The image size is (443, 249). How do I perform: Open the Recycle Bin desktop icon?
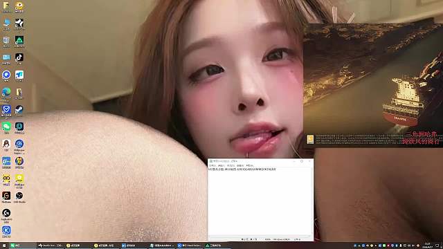coord(6,41)
